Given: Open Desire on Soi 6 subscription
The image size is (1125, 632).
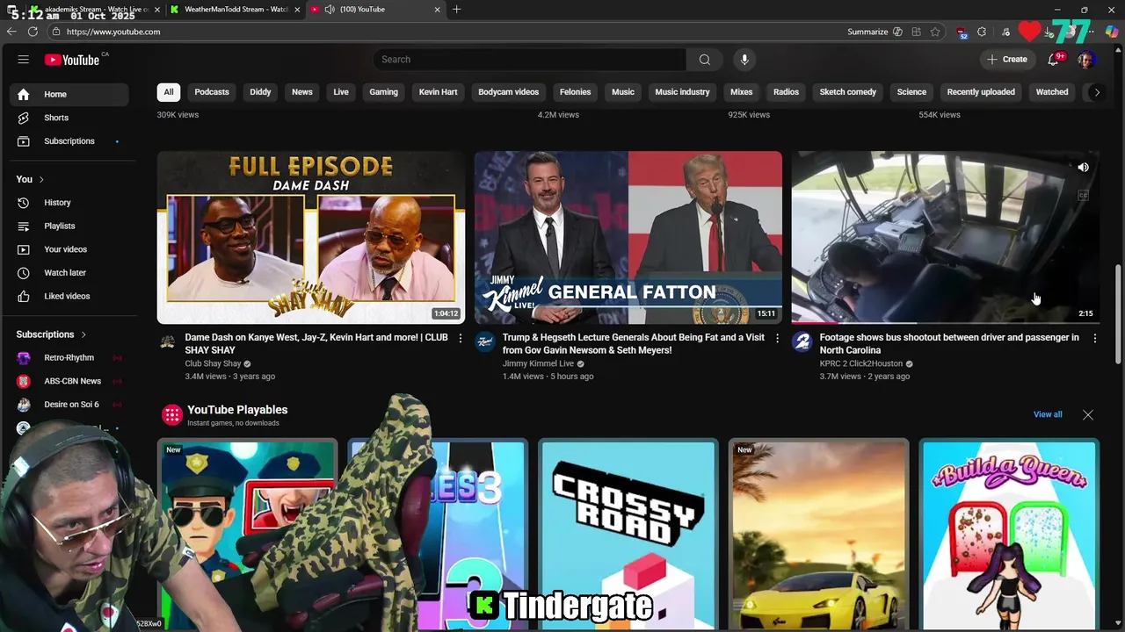Looking at the screenshot, I should coord(69,405).
